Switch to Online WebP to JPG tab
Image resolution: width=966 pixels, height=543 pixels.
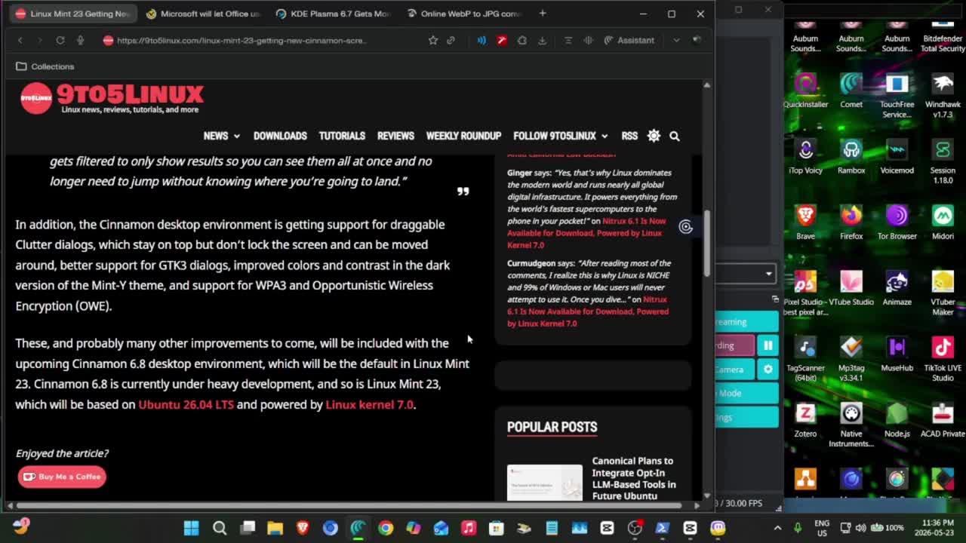(463, 14)
